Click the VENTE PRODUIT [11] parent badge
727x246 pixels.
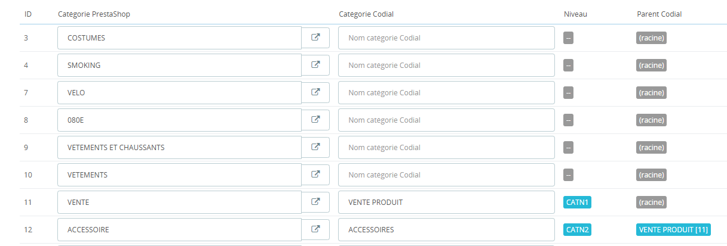(x=674, y=229)
